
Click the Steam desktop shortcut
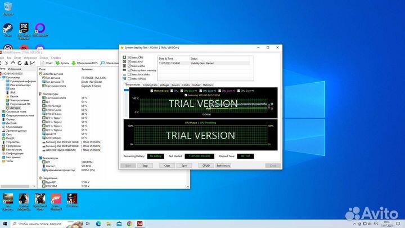8,28
